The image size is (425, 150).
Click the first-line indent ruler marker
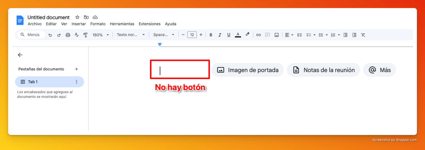(x=160, y=44)
